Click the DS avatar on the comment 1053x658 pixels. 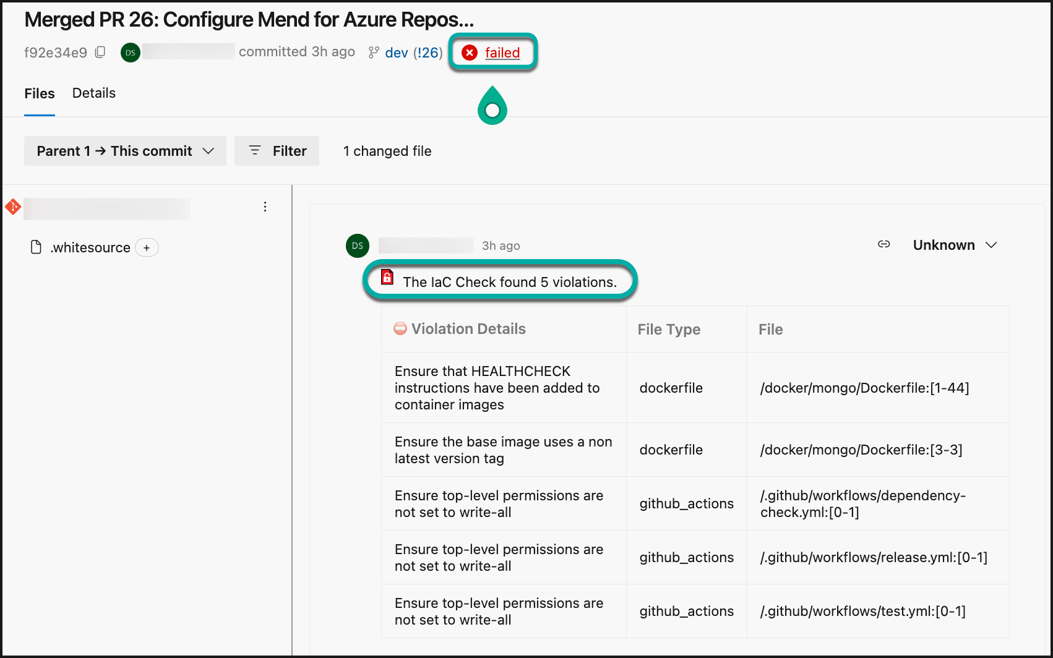(x=357, y=246)
